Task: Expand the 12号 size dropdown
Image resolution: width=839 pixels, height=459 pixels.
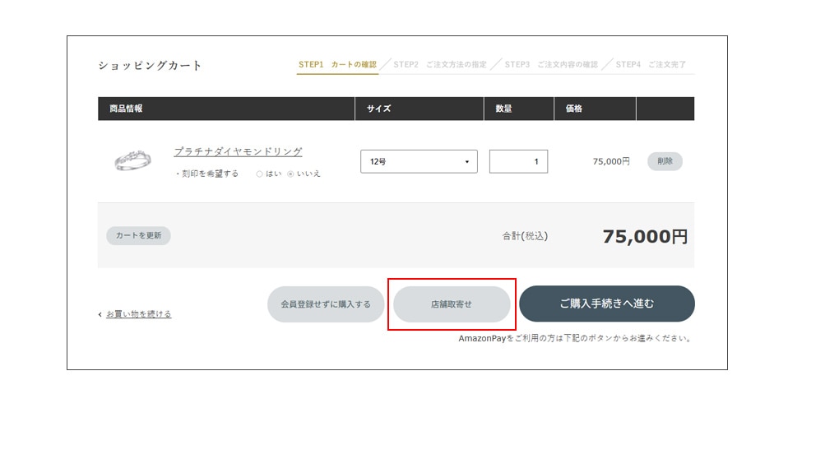Action: coord(419,162)
